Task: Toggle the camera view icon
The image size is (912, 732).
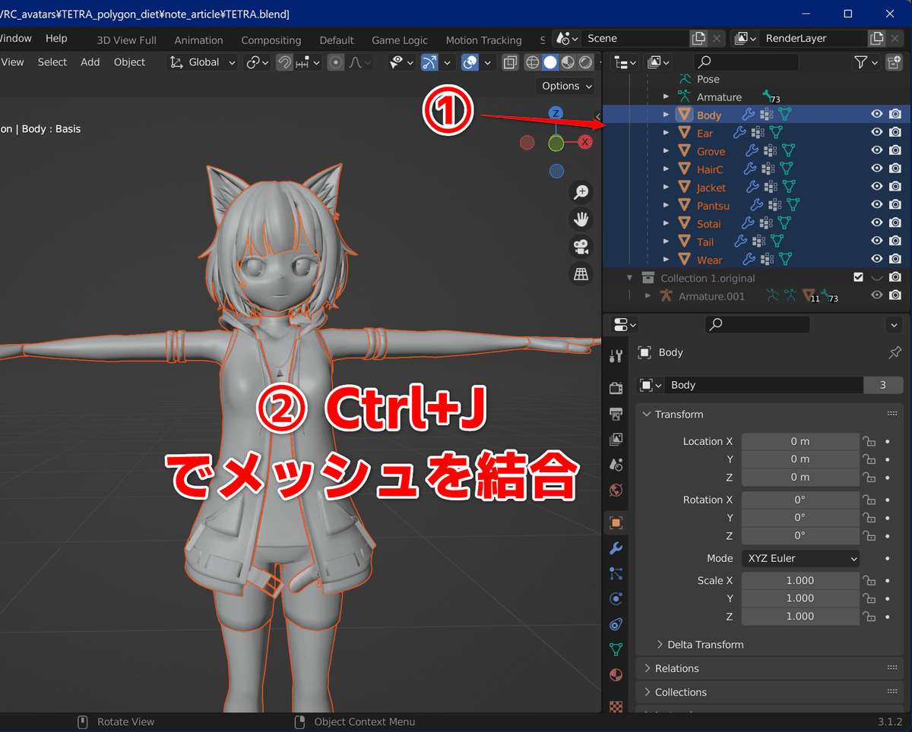Action: pos(581,247)
